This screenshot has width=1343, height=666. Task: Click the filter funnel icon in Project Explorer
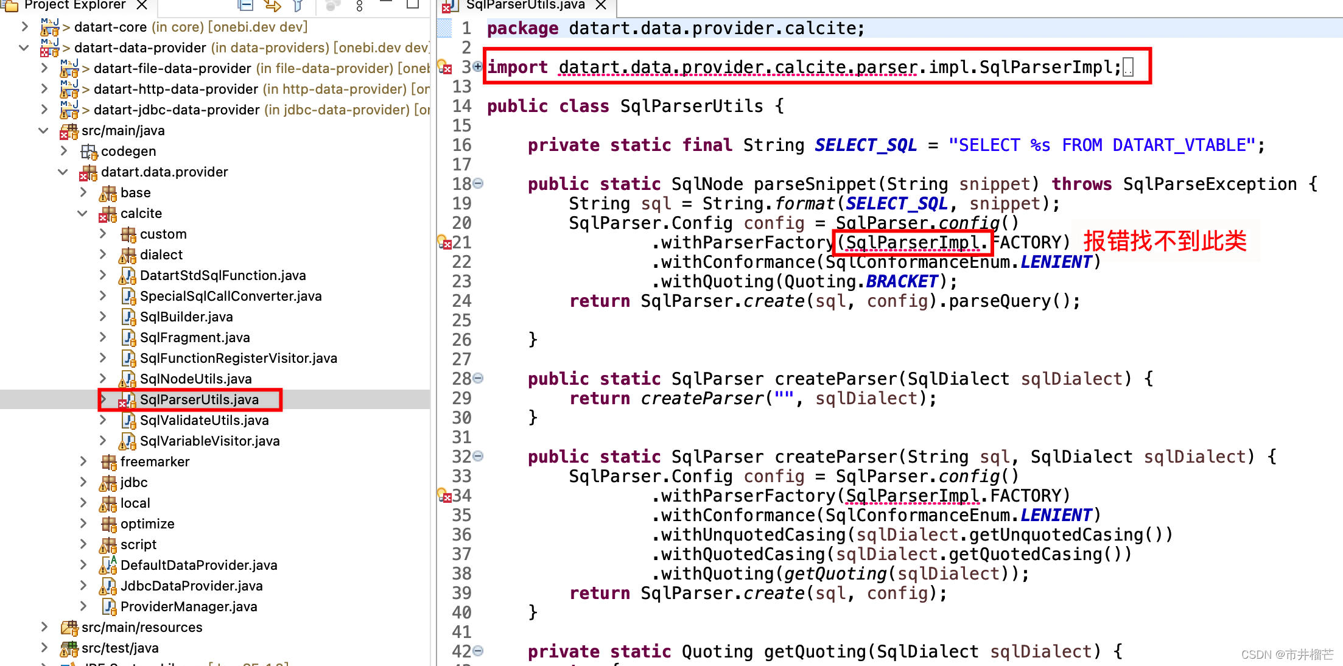click(x=298, y=5)
